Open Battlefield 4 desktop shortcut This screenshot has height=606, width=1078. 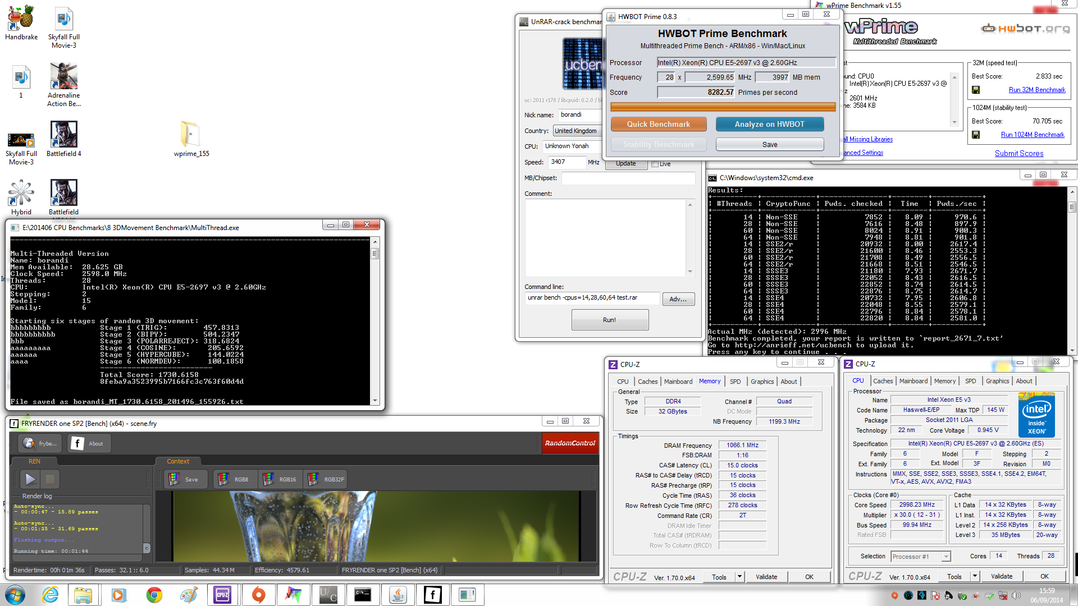pos(63,139)
